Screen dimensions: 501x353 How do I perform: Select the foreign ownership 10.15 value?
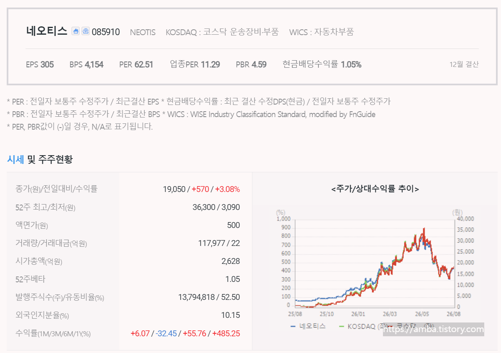click(x=230, y=315)
